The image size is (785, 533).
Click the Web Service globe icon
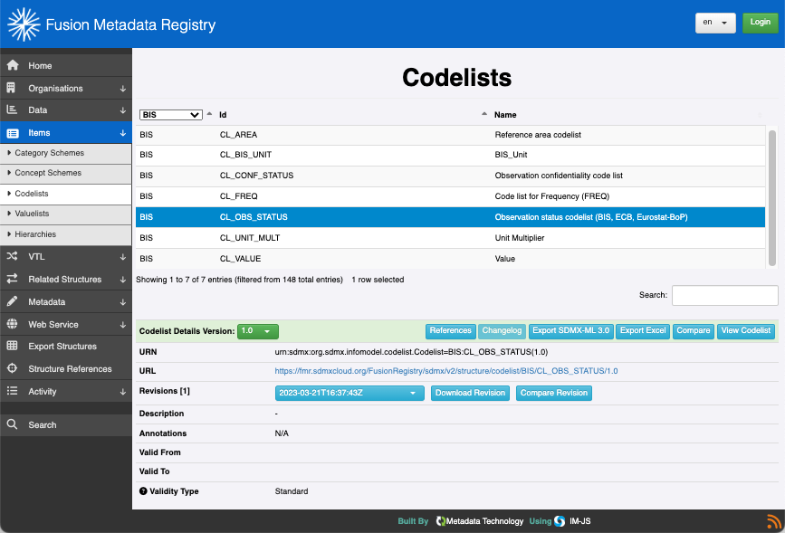click(12, 324)
